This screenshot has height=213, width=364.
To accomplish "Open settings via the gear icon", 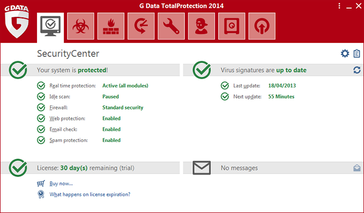I will pos(344,53).
